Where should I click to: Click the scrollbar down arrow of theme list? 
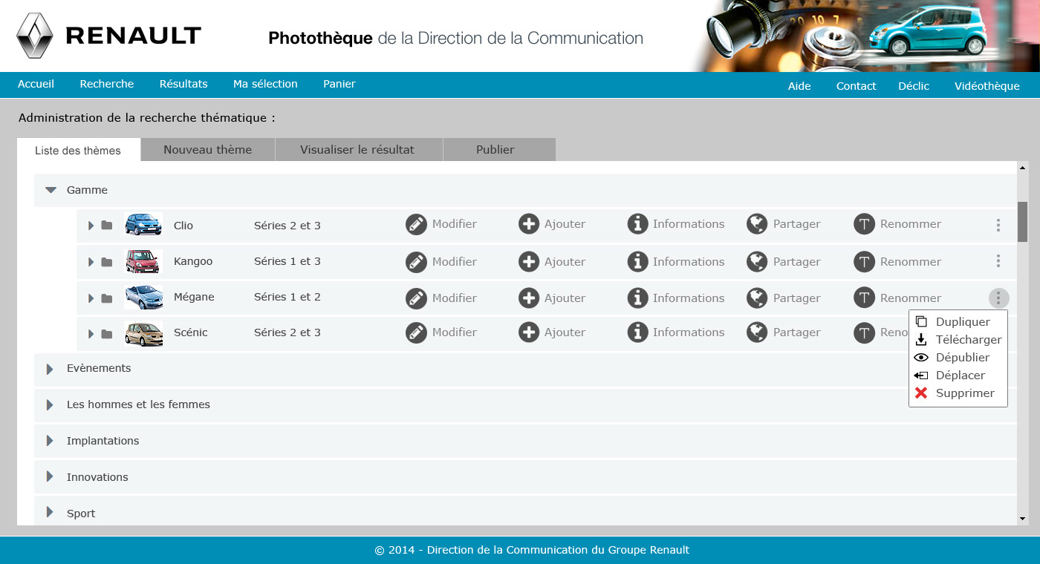click(1023, 519)
